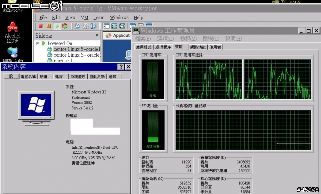Screen dimensions: 321x194
Task: Click the red Power Off button in VMware
Action: point(40,26)
